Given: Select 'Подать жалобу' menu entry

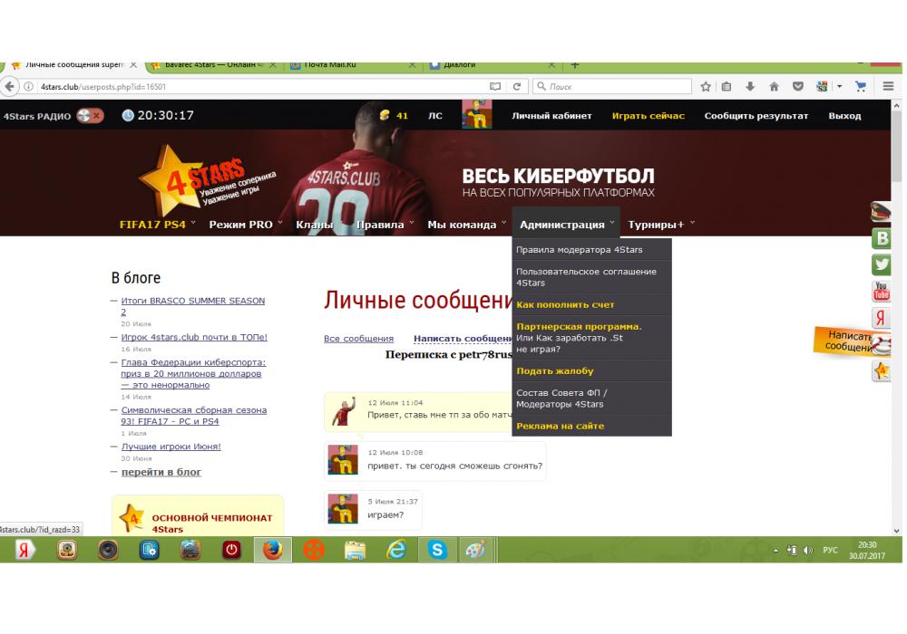Looking at the screenshot, I should pos(554,371).
